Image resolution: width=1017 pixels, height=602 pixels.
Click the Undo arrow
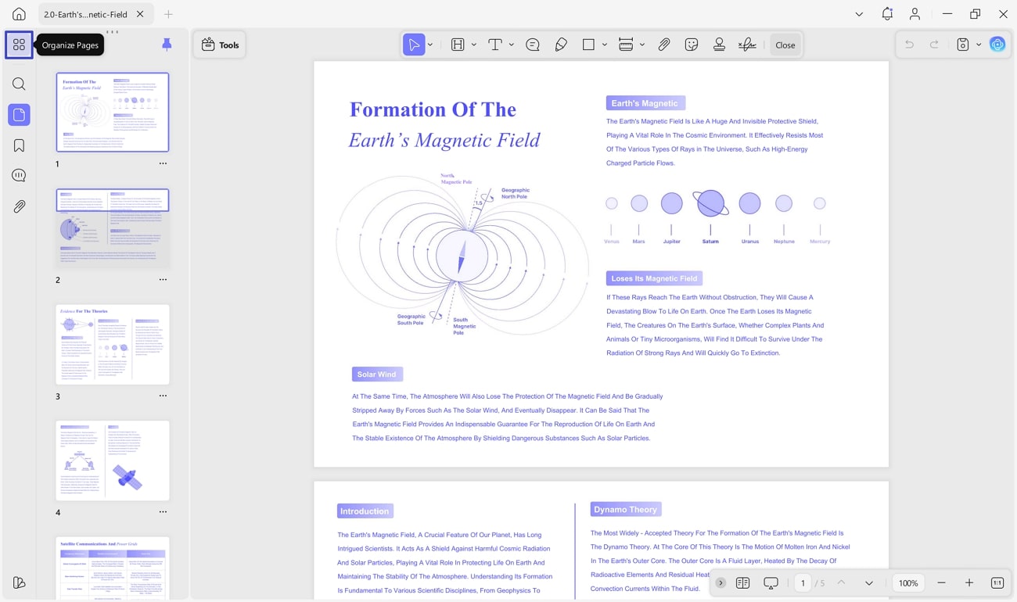pyautogui.click(x=909, y=45)
